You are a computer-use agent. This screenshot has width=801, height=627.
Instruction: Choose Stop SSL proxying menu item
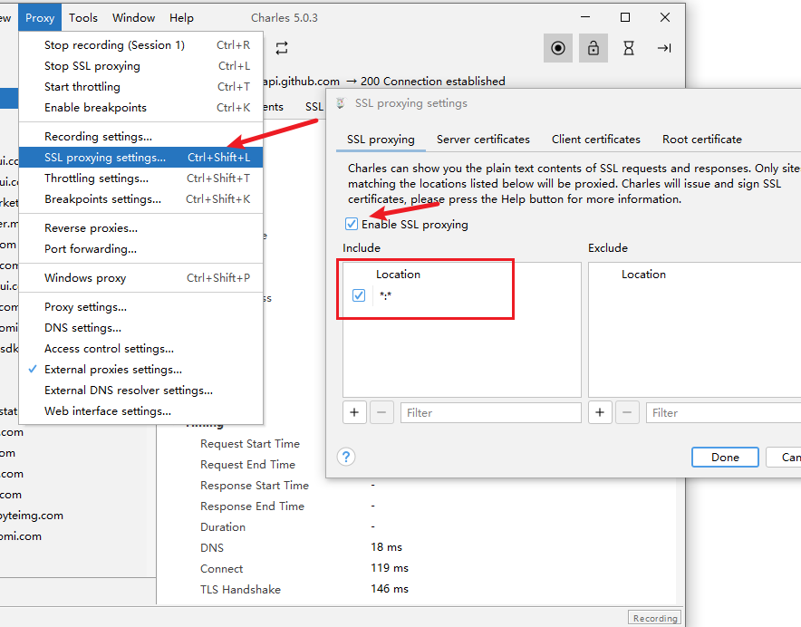tap(141, 66)
